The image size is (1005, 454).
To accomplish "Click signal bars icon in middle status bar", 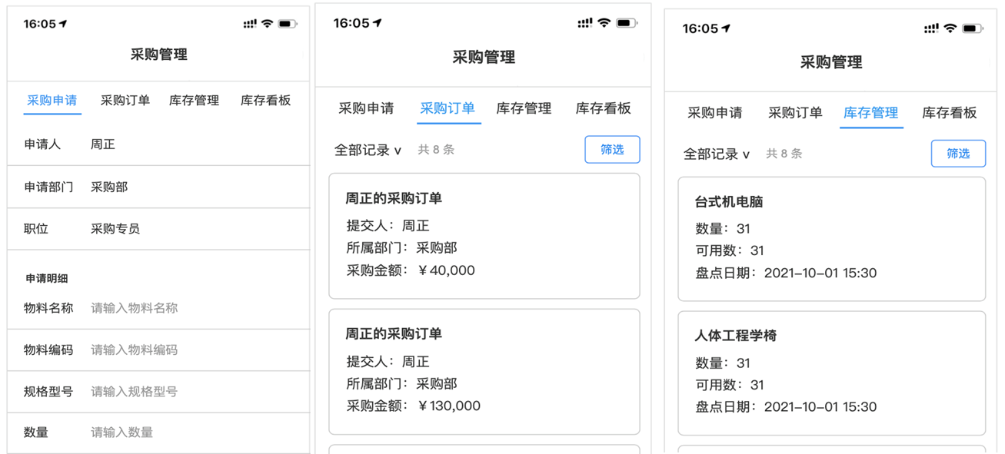I will point(584,23).
